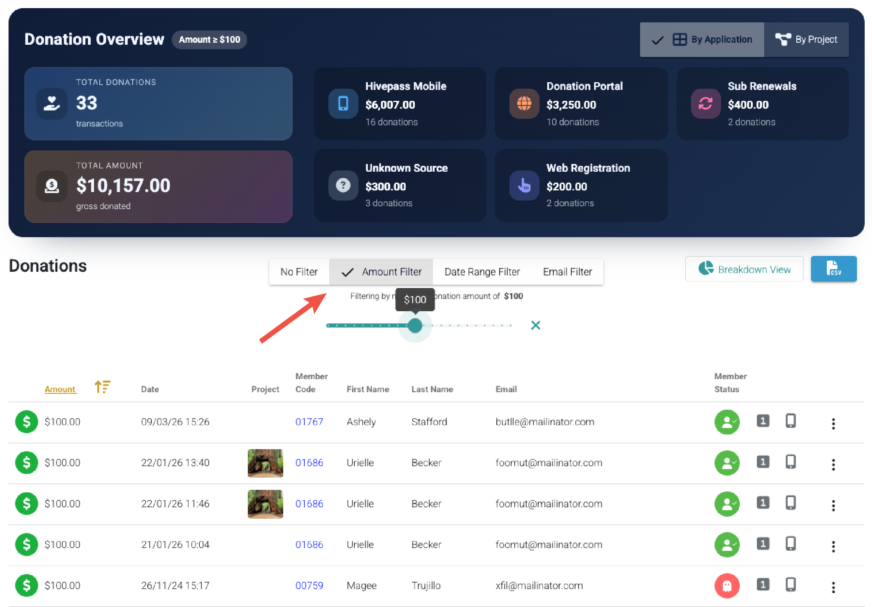Switch to the Date Range Filter tab
The height and width of the screenshot is (607, 872).
point(482,272)
